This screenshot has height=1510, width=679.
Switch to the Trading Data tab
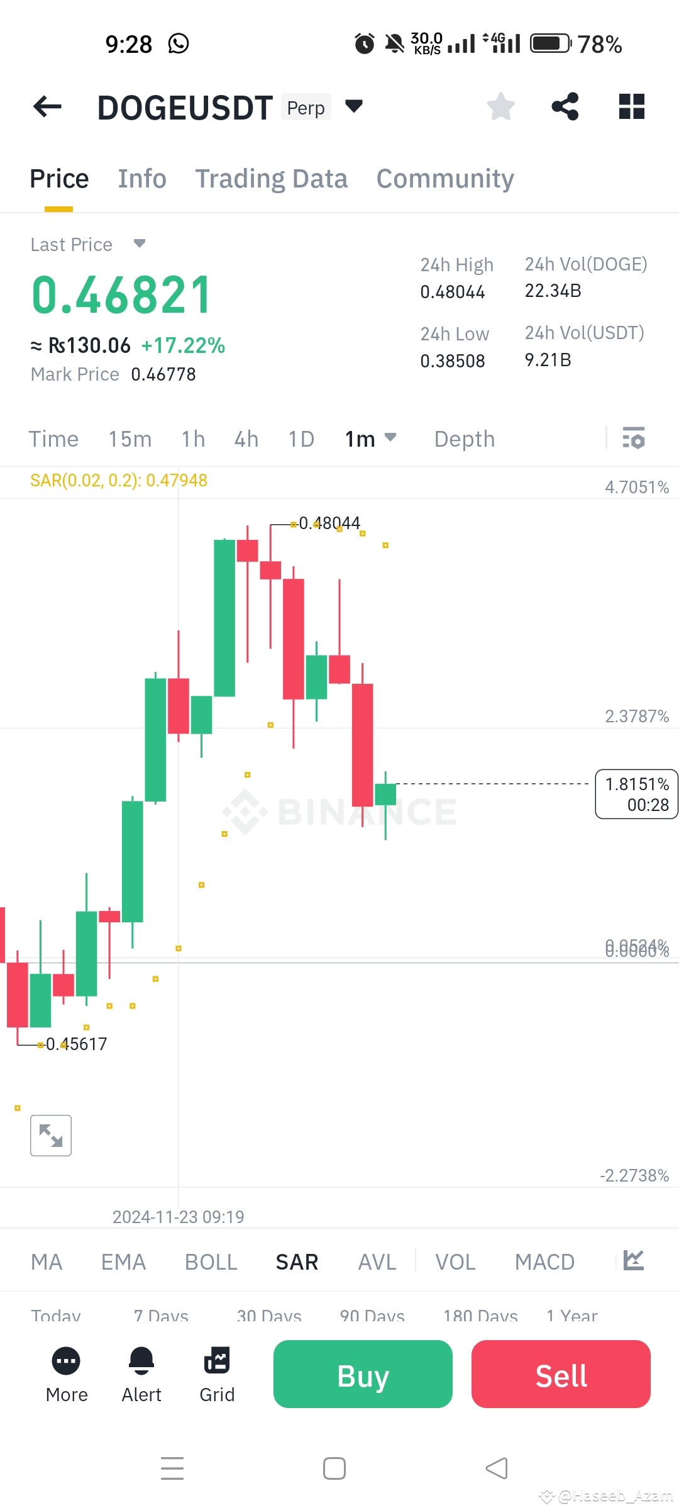[272, 178]
